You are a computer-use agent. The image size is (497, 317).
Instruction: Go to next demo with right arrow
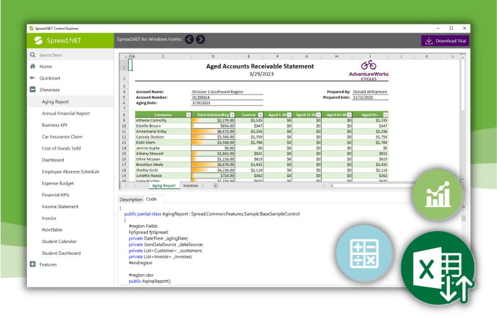[x=200, y=39]
